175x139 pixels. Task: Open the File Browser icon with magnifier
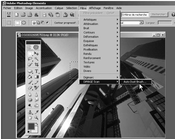click(30, 15)
